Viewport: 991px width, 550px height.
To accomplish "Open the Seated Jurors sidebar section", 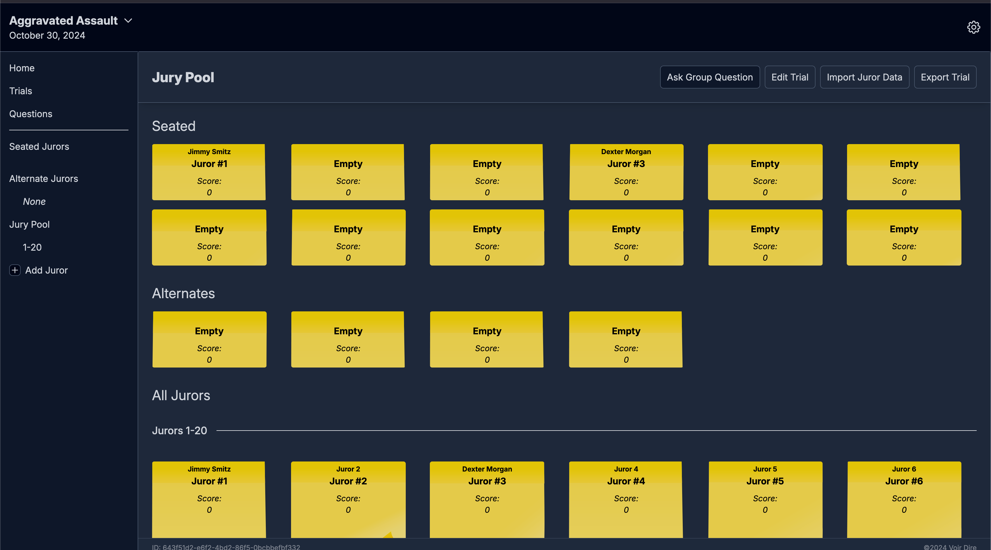I will [39, 146].
